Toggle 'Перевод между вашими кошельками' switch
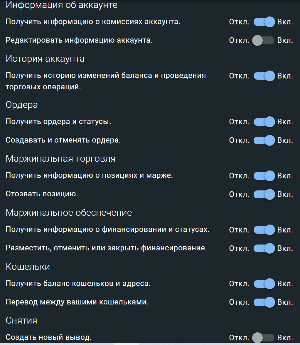This screenshot has height=345, width=300. coord(264,302)
